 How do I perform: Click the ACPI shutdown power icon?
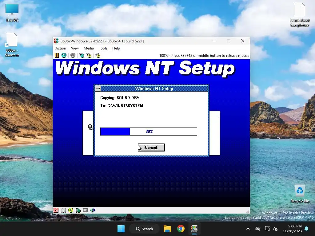point(73,55)
